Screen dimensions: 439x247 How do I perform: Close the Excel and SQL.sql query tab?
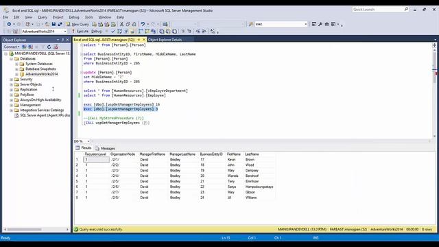[x=144, y=40]
